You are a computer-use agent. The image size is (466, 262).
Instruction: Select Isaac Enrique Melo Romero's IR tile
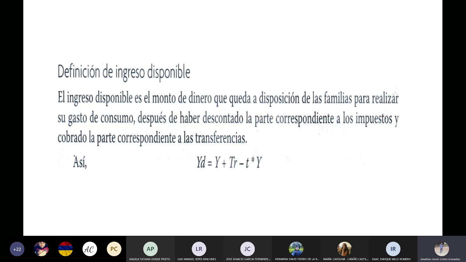click(393, 249)
